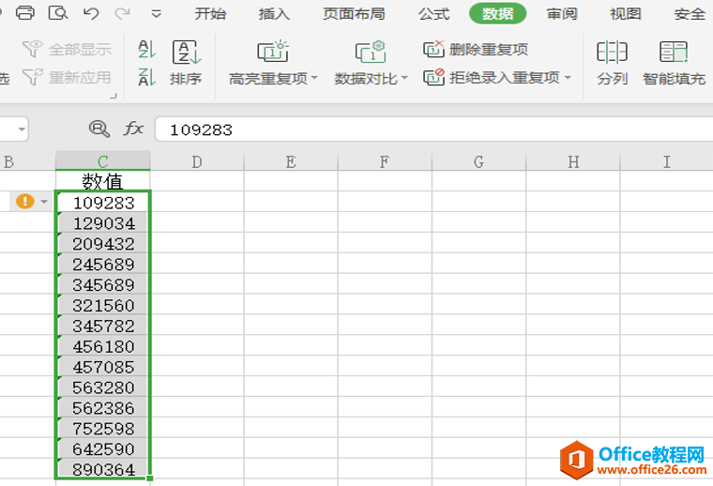
Task: Click 删除重复项 button
Action: [x=476, y=49]
